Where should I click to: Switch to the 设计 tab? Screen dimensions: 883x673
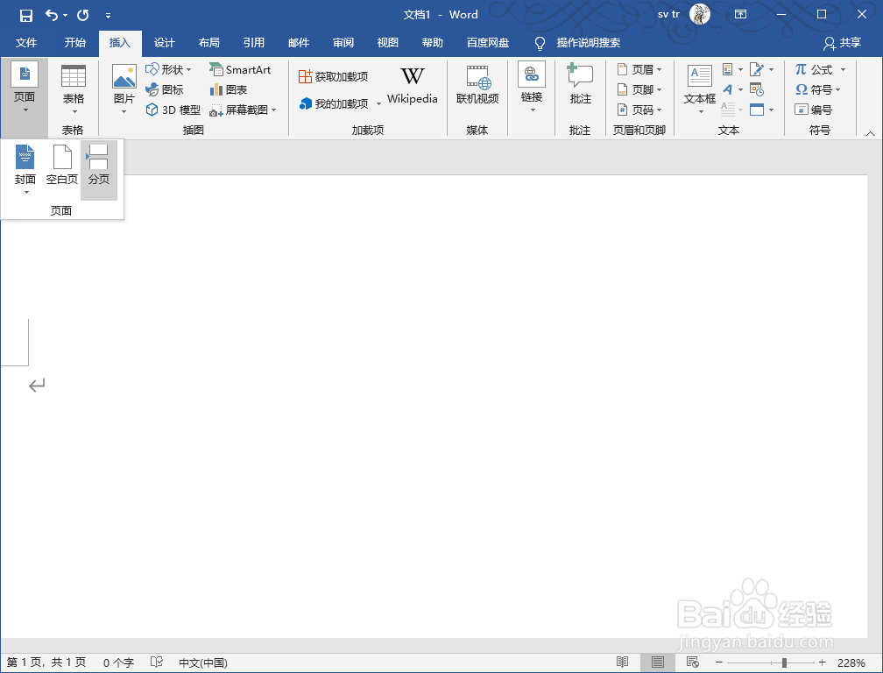click(165, 43)
